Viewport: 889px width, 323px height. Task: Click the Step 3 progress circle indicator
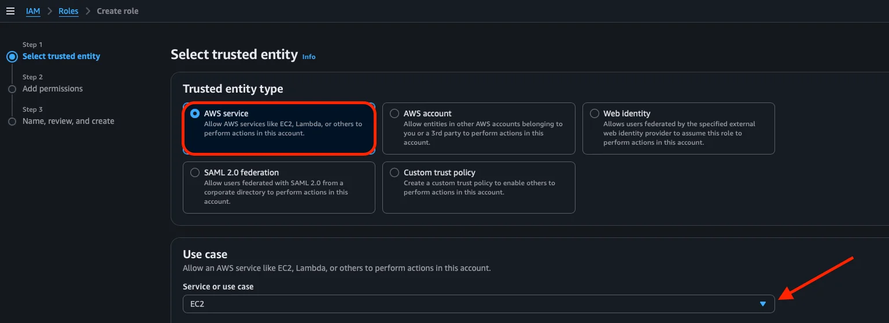12,122
